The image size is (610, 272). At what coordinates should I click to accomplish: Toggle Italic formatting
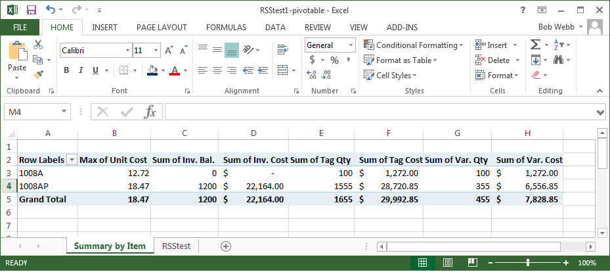81,70
